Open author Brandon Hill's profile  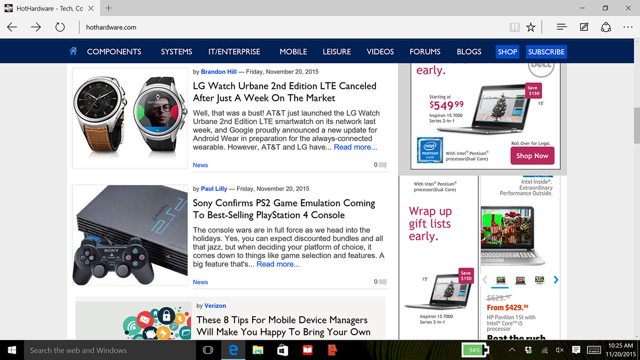[219, 72]
